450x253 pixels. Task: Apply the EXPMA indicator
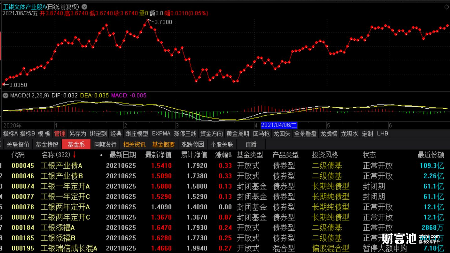coord(161,134)
